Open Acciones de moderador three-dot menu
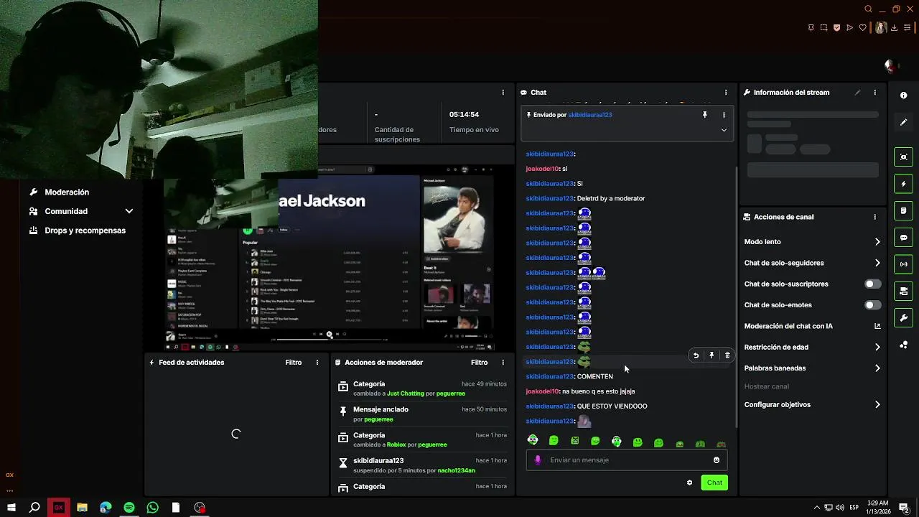This screenshot has width=919, height=517. pos(503,363)
